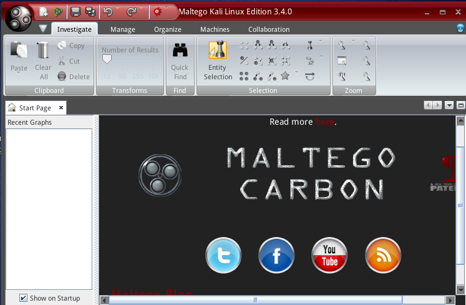Redo the last action
This screenshot has height=305, width=466.
[x=131, y=12]
